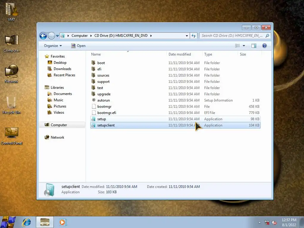Click the Back navigation arrow button
Image resolution: width=304 pixels, height=228 pixels.
pos(43,36)
